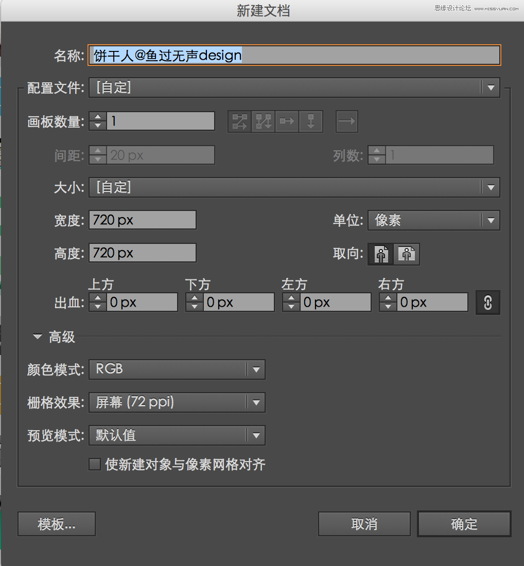Open the 栅格效果 dropdown showing 72 ppi
524x566 pixels.
256,402
